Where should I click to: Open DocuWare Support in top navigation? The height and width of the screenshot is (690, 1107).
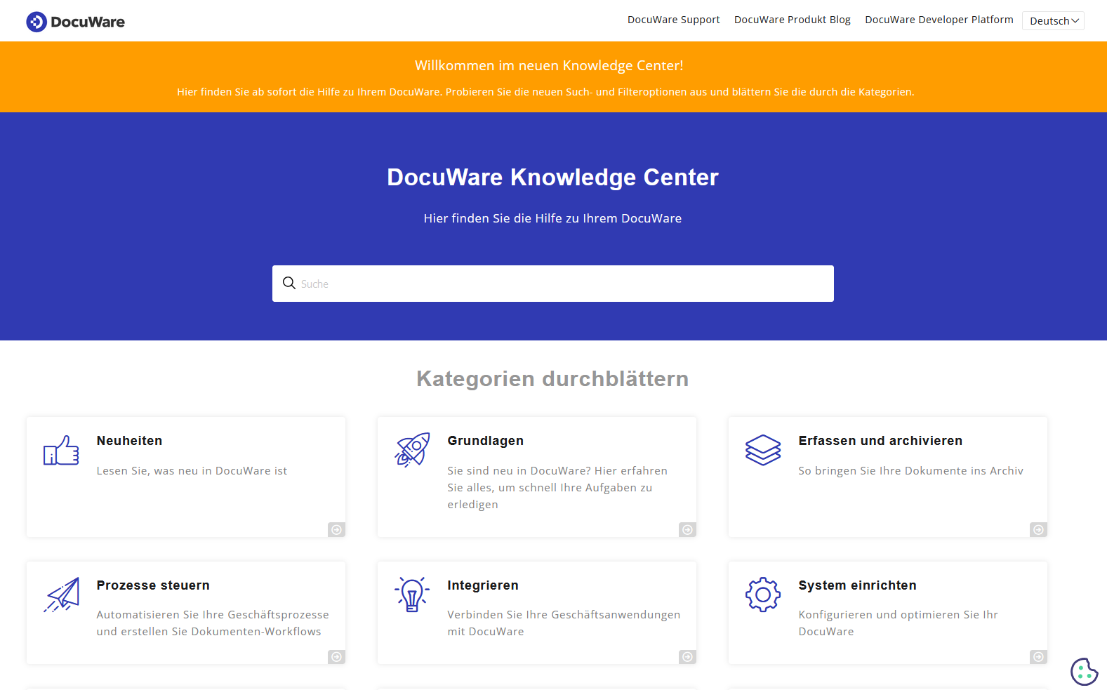click(673, 20)
